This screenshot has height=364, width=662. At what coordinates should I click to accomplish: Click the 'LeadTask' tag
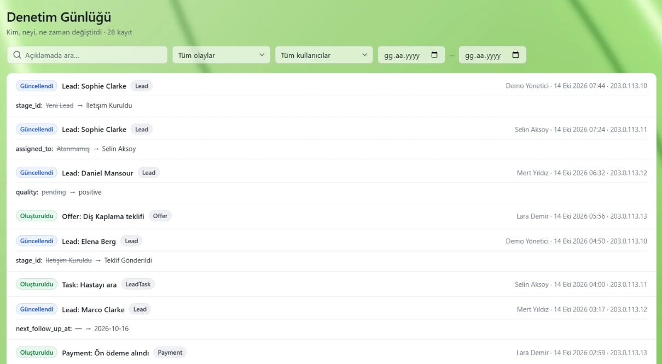coord(138,284)
